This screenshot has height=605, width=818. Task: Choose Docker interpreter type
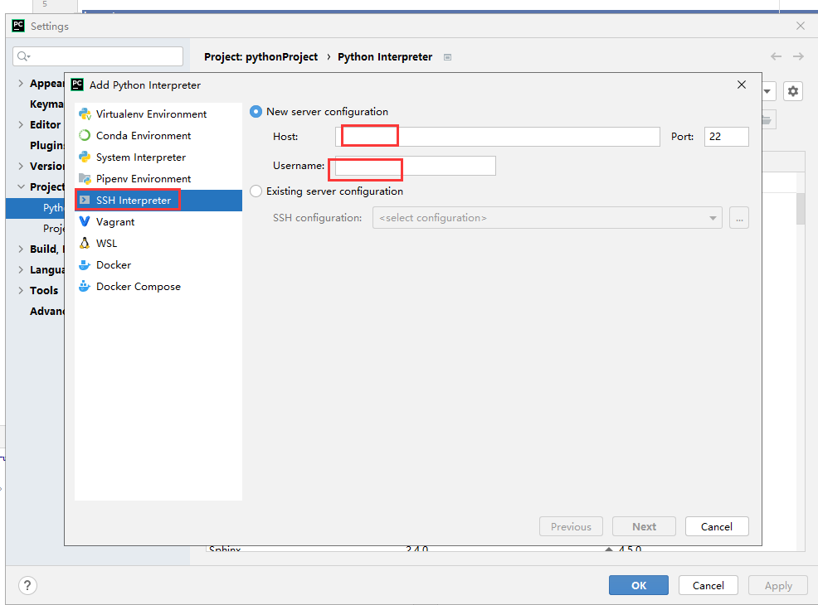click(x=158, y=265)
